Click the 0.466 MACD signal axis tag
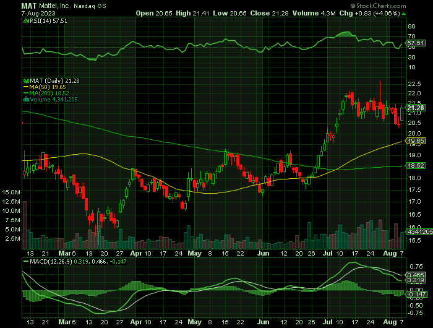 416,275
